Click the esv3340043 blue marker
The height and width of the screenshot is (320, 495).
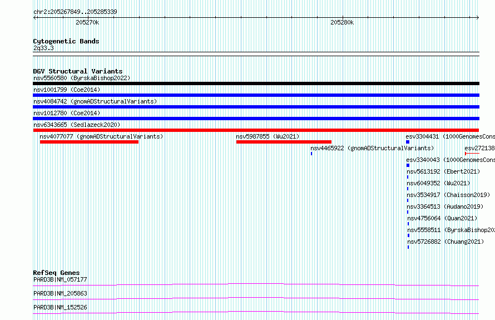pyautogui.click(x=408, y=165)
